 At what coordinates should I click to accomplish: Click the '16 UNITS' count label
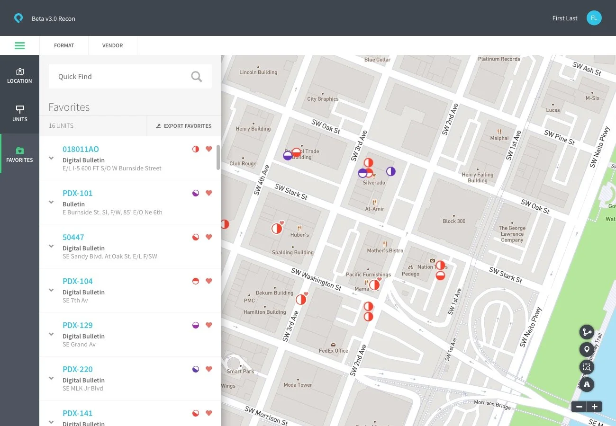pos(61,126)
